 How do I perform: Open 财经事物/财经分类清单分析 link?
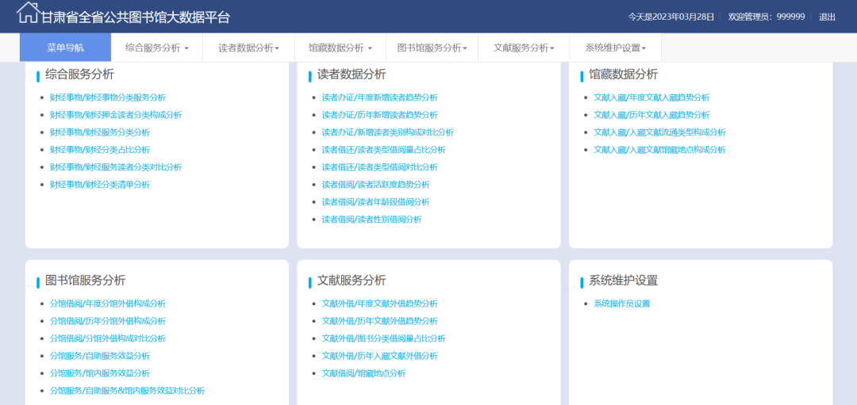(100, 185)
